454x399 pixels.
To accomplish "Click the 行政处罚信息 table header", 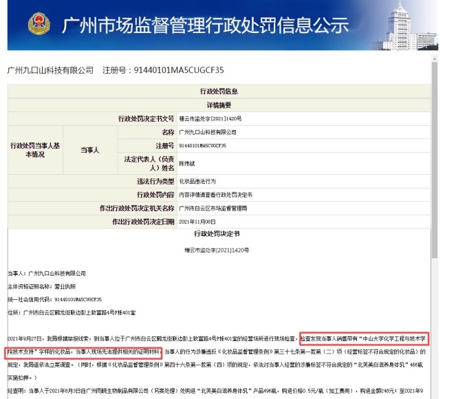I will pos(219,91).
